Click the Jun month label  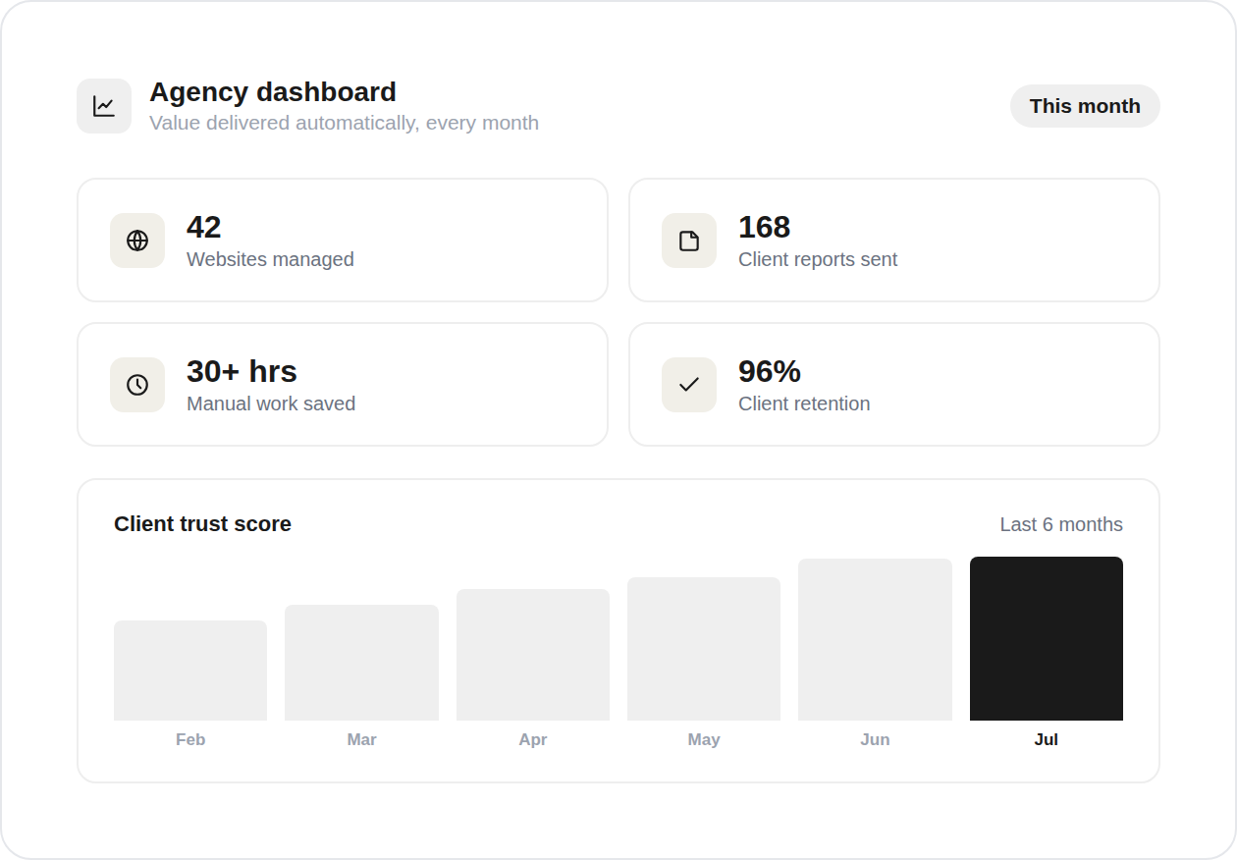tap(875, 739)
